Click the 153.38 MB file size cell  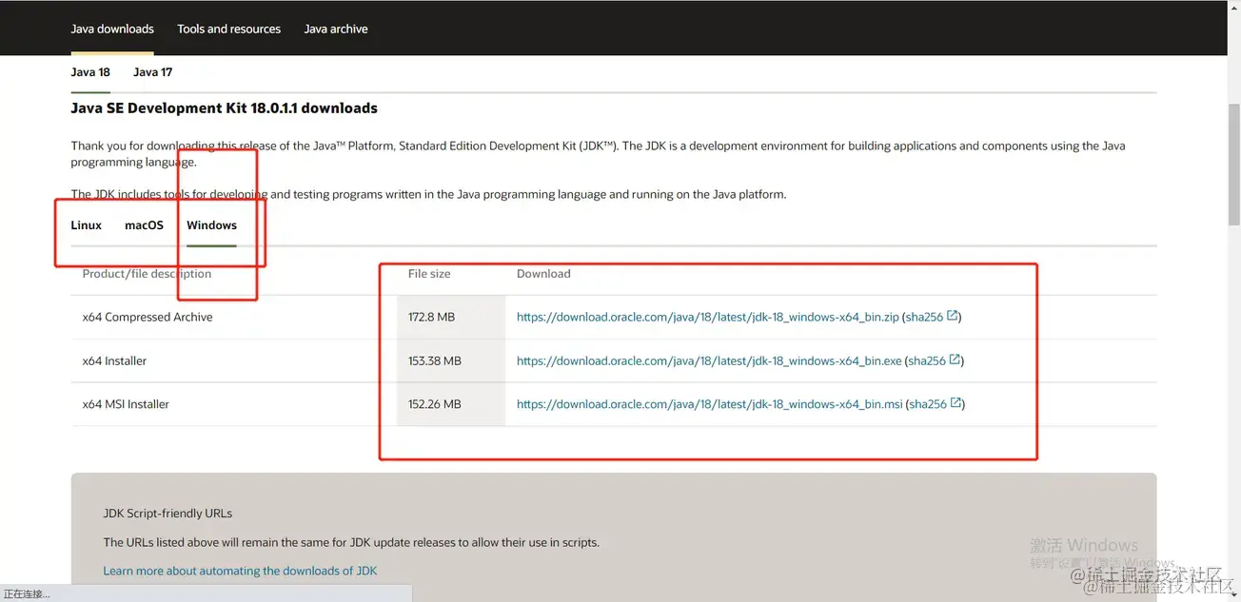point(451,361)
